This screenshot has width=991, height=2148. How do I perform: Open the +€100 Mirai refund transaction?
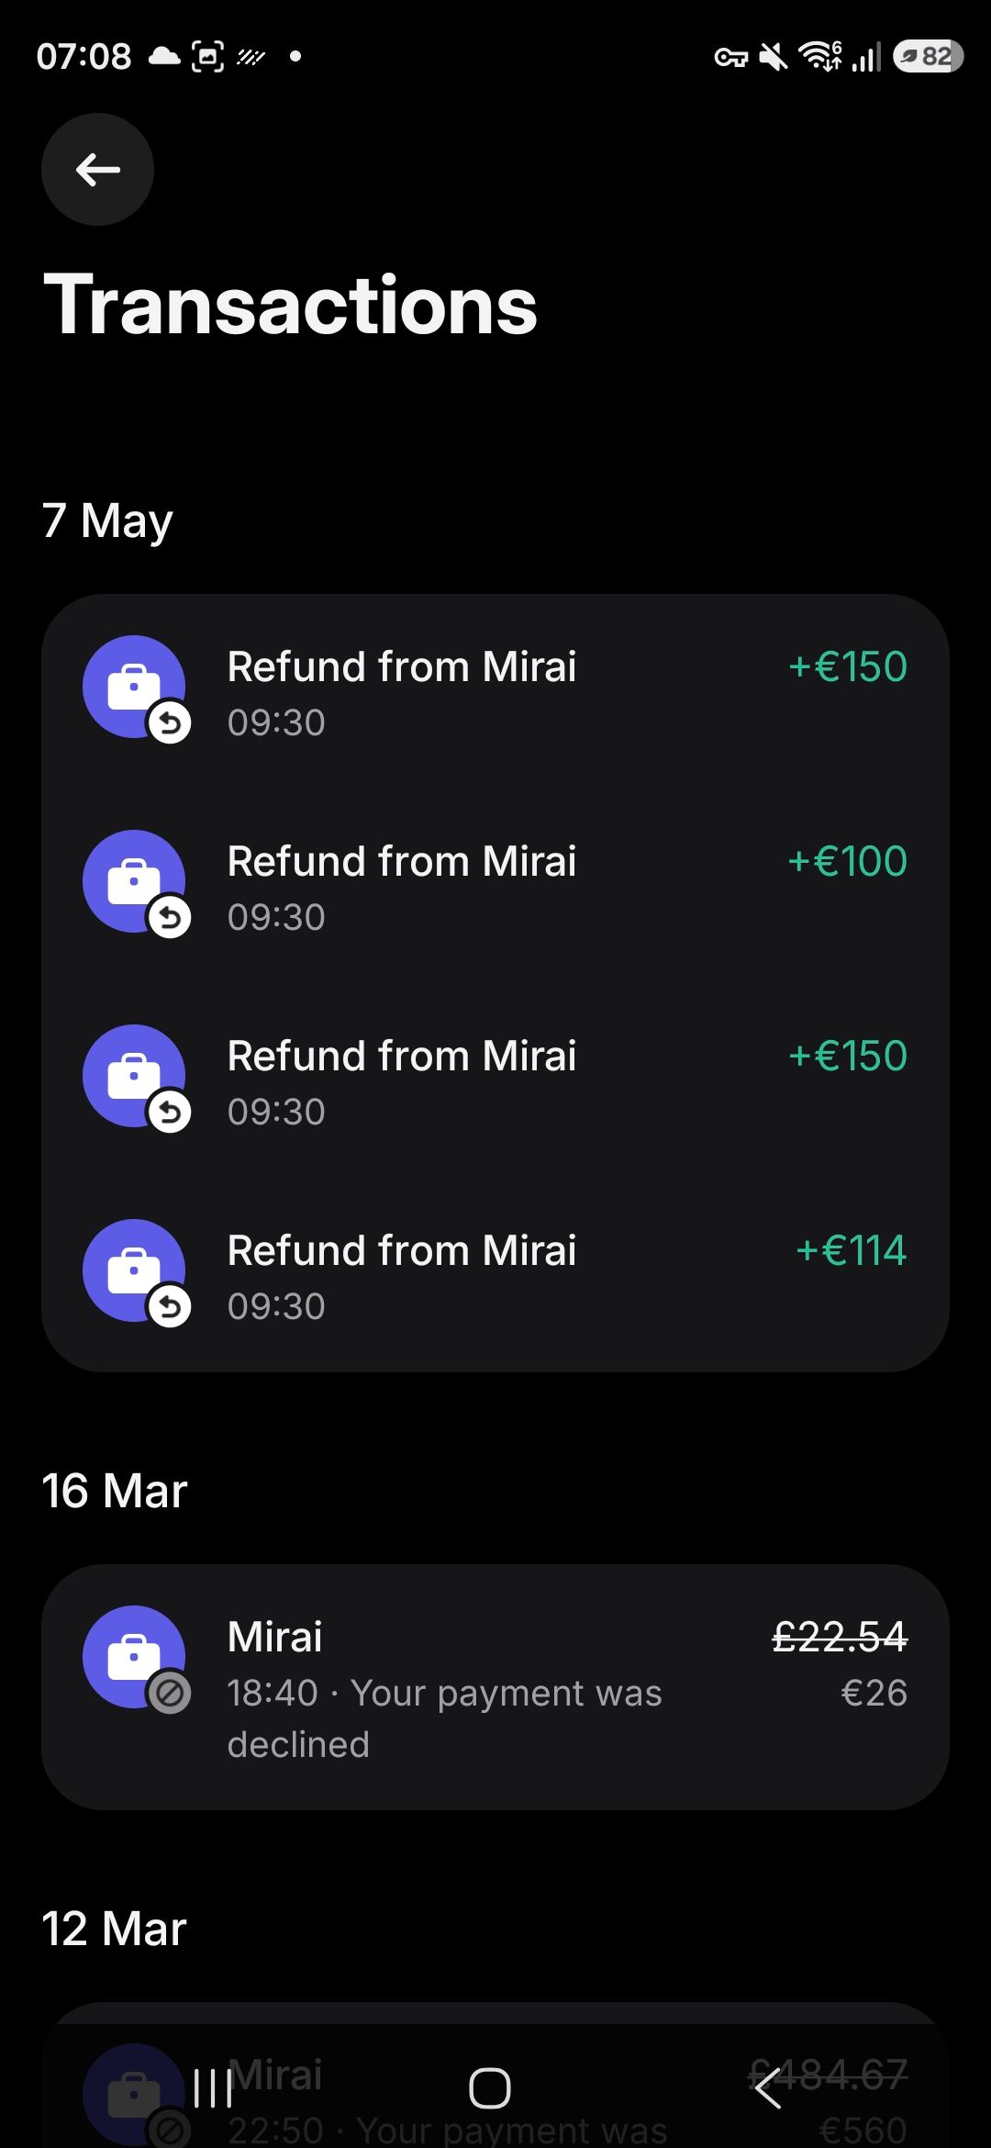(495, 886)
